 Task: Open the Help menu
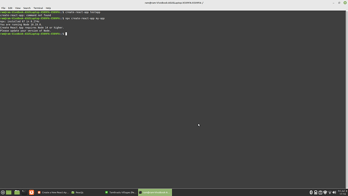48,8
